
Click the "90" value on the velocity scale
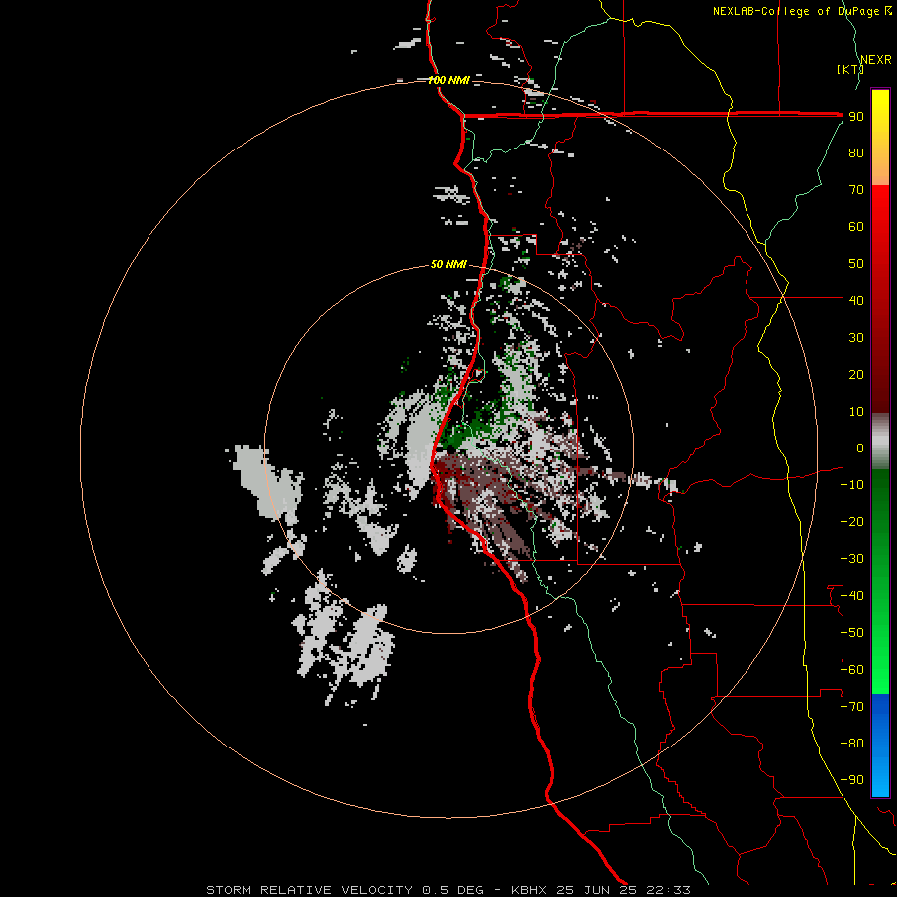click(856, 117)
